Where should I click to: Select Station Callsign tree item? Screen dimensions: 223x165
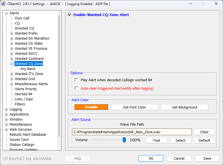pyautogui.click(x=22, y=145)
